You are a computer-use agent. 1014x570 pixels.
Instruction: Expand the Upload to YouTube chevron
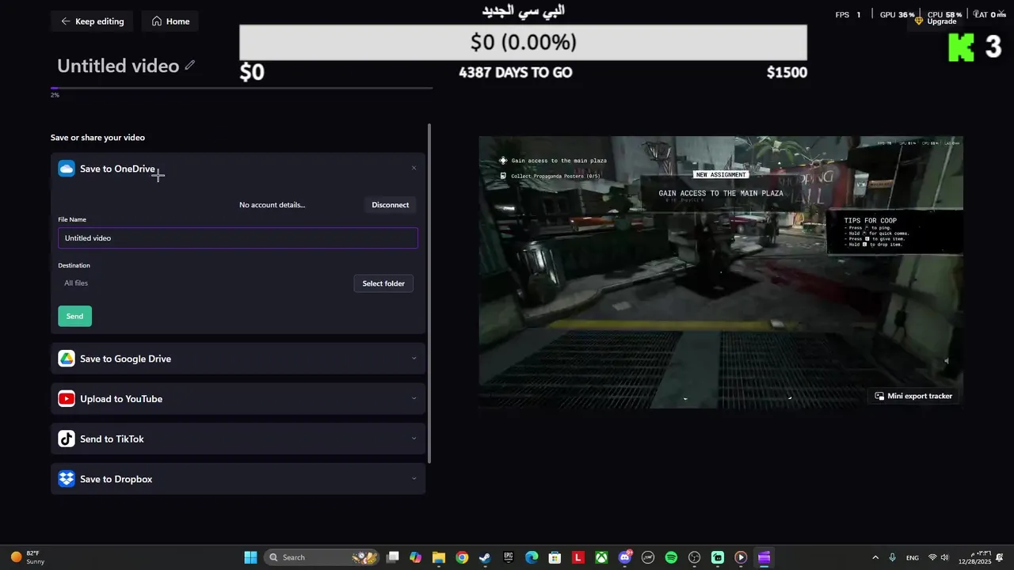pyautogui.click(x=414, y=398)
